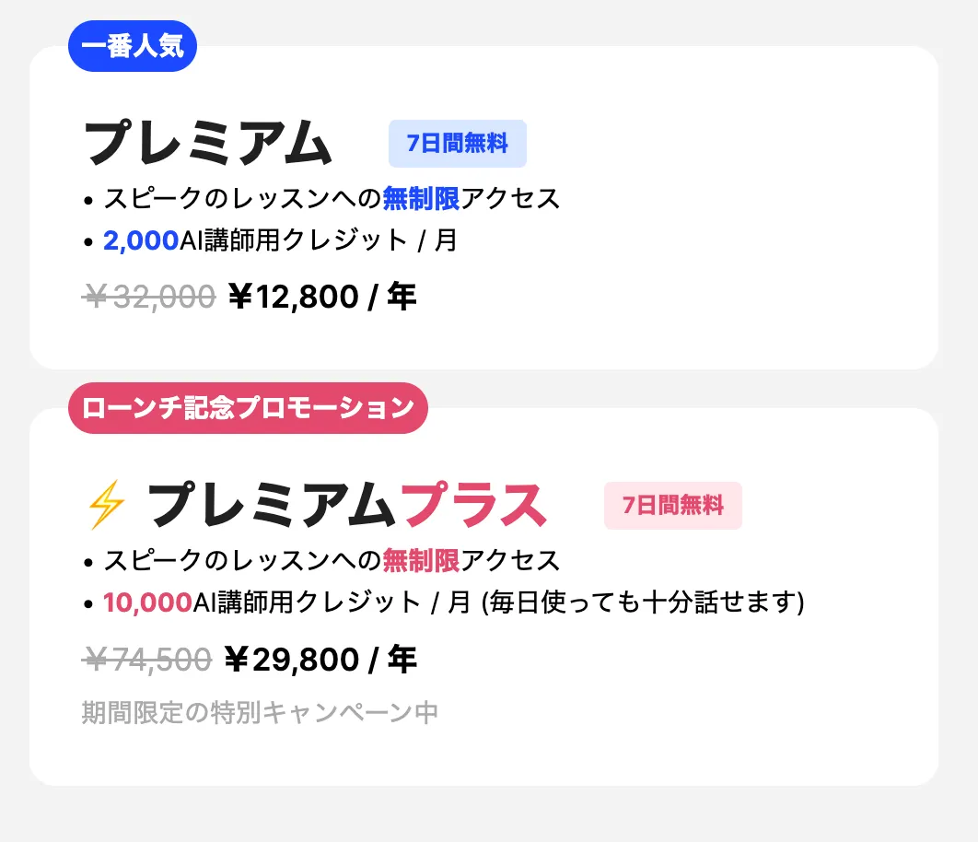Click the lightning bolt icon beside プレミアムプラス

(106, 505)
